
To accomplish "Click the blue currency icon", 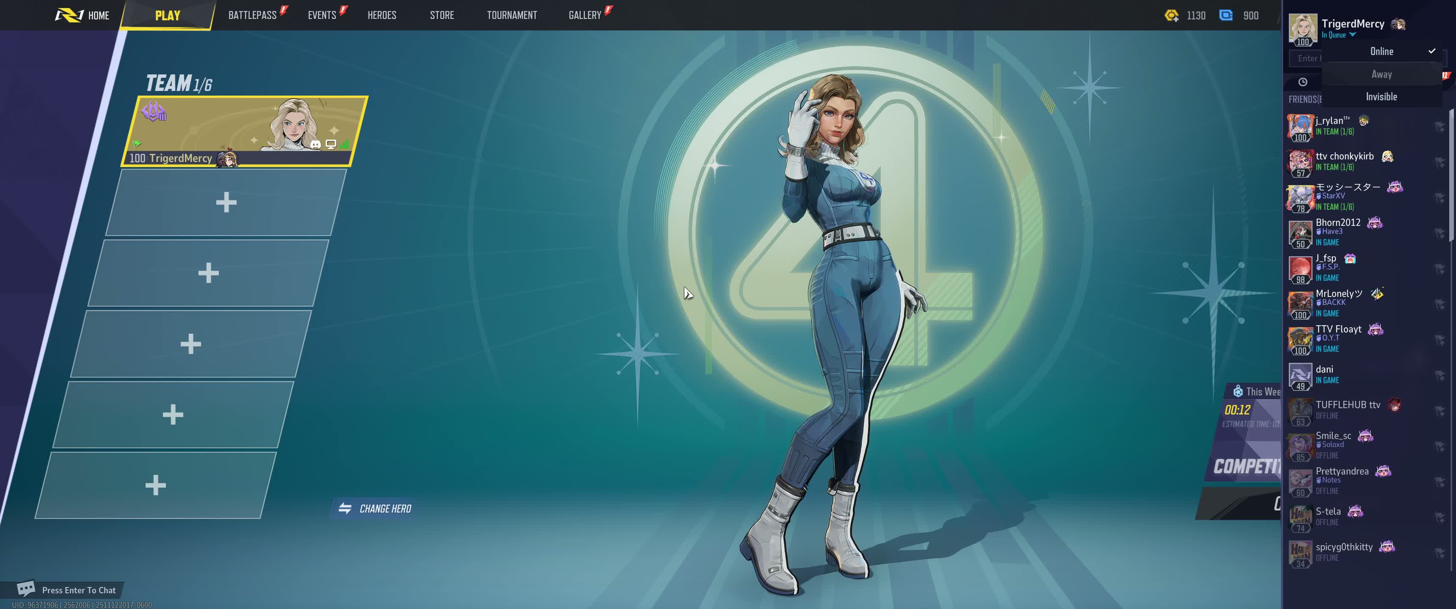I will 1225,15.
